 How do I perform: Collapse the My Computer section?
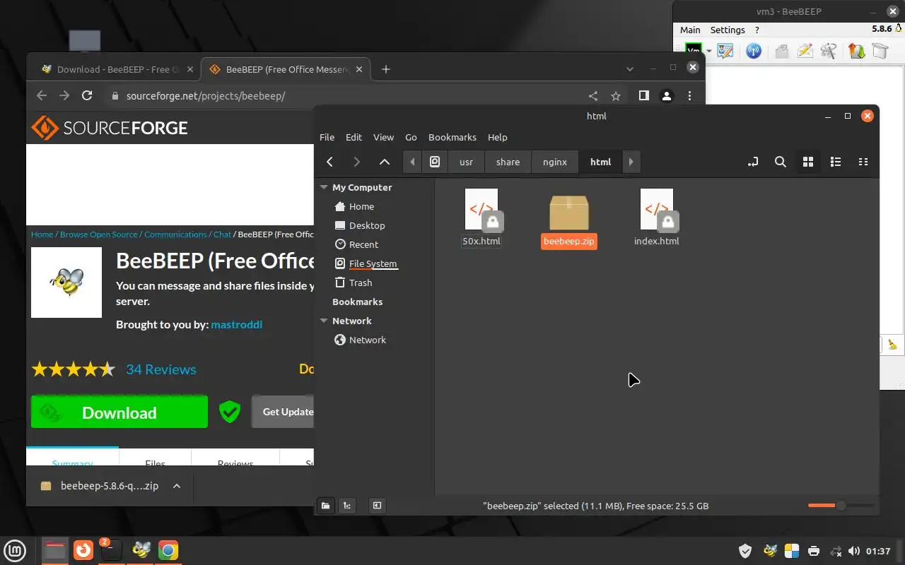324,187
